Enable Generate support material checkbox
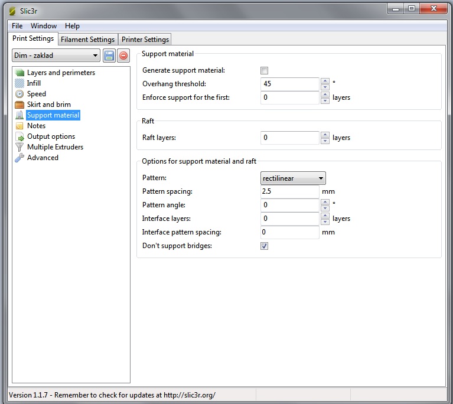453x404 pixels. click(264, 70)
